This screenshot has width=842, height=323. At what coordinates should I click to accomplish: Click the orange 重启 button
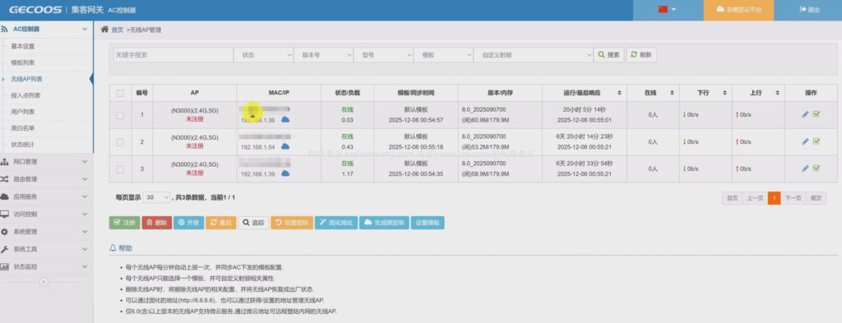pyautogui.click(x=220, y=223)
